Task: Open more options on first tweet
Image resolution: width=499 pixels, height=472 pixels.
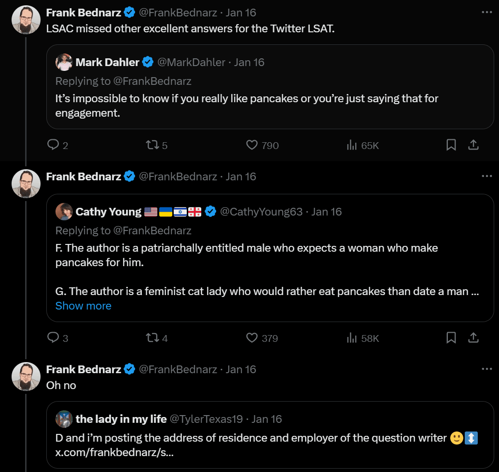Action: [487, 12]
